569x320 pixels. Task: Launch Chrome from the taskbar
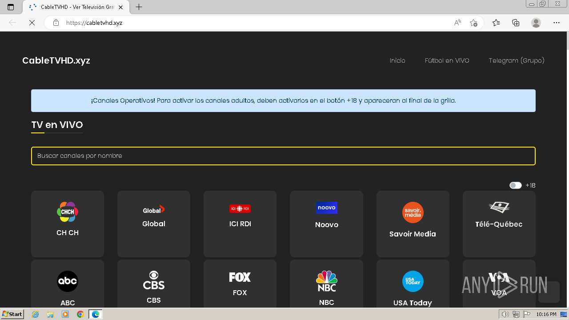pos(80,314)
